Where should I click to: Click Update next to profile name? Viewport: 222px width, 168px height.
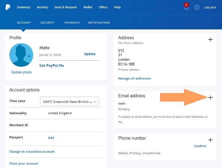(x=90, y=54)
